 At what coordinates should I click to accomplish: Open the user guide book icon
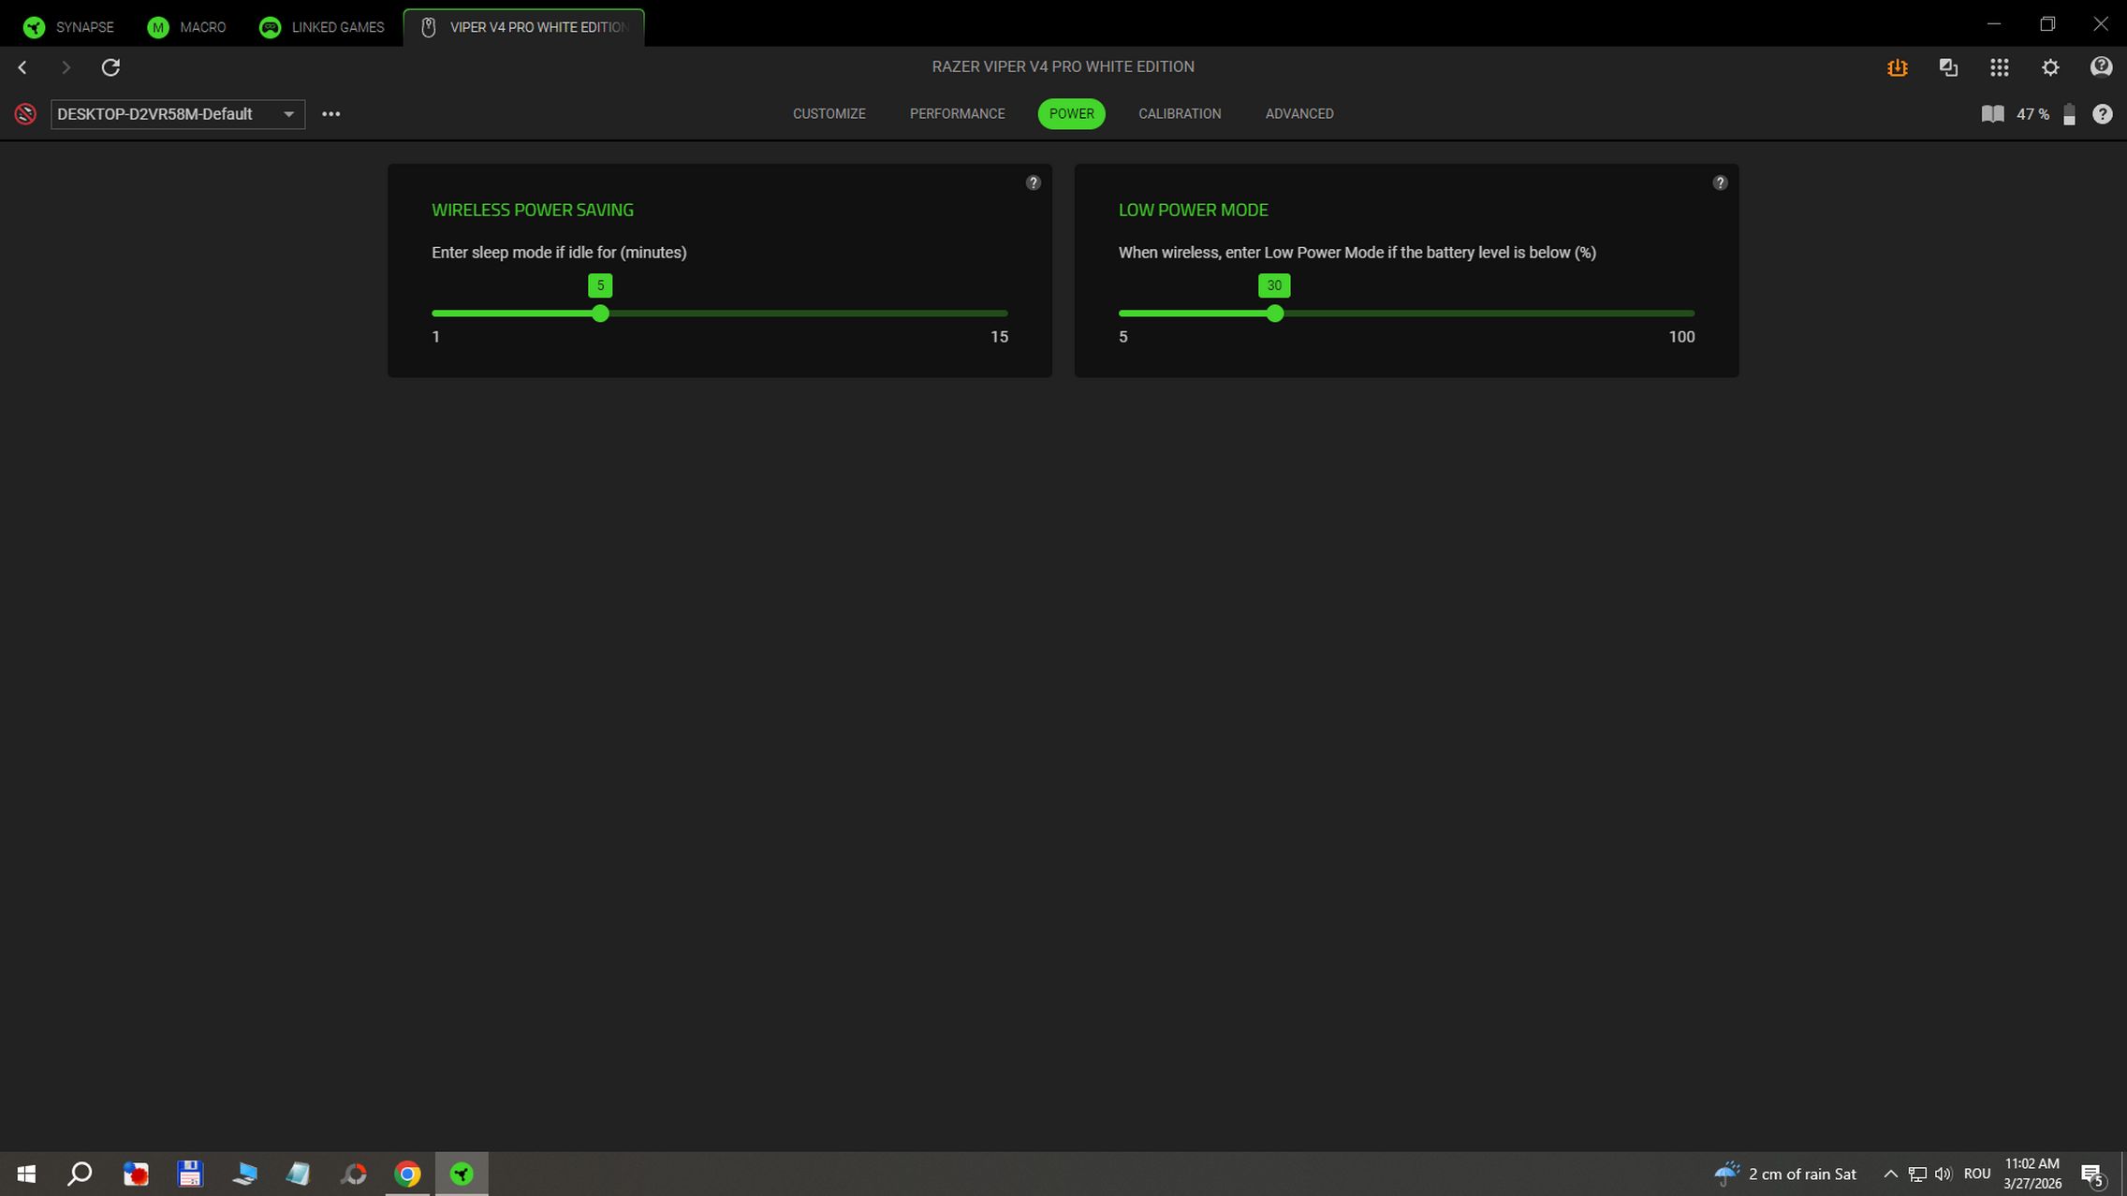pos(1992,114)
